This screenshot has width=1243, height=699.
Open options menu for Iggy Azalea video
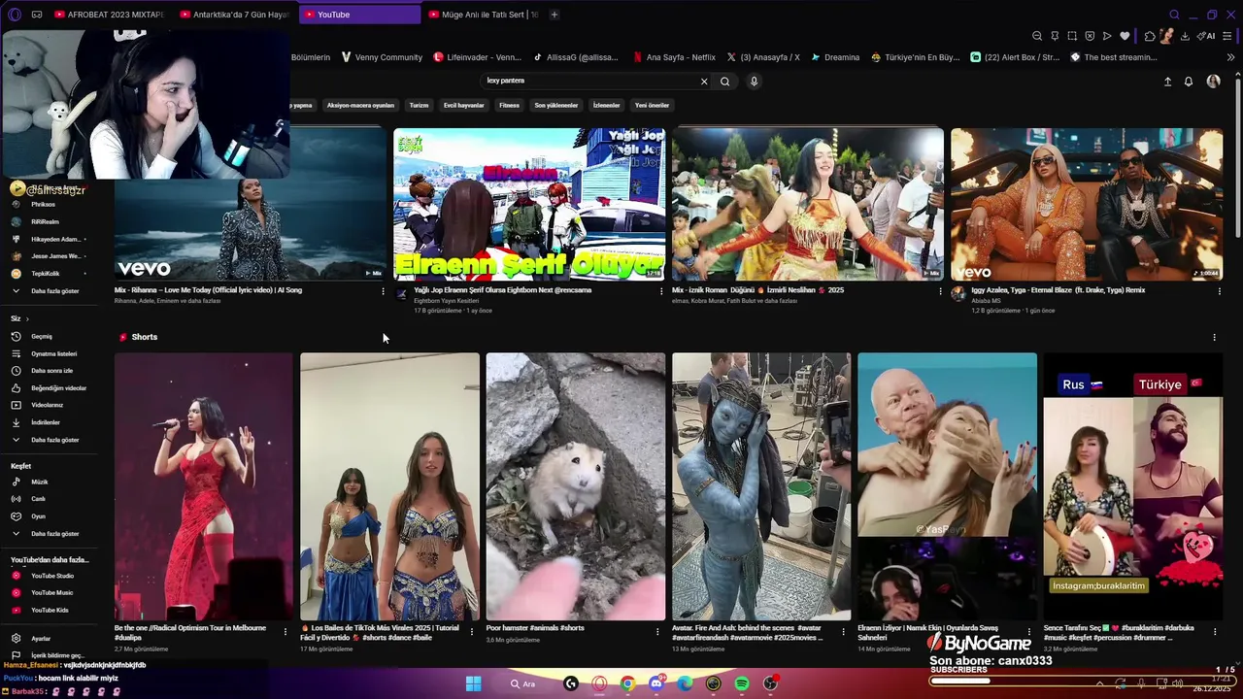[x=1219, y=291]
